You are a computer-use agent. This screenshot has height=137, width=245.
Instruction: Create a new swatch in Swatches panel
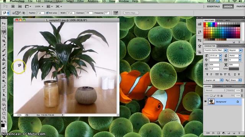coord(234,42)
